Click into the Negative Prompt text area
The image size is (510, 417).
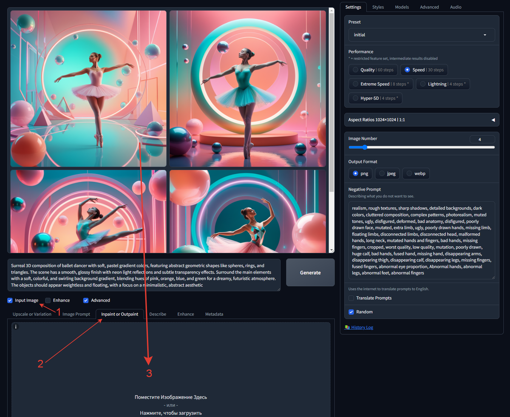(x=422, y=241)
